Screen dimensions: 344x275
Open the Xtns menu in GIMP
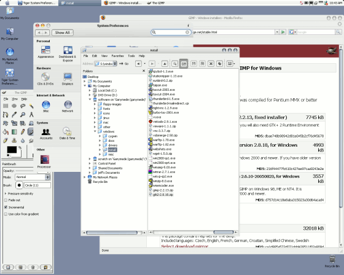tap(15, 99)
